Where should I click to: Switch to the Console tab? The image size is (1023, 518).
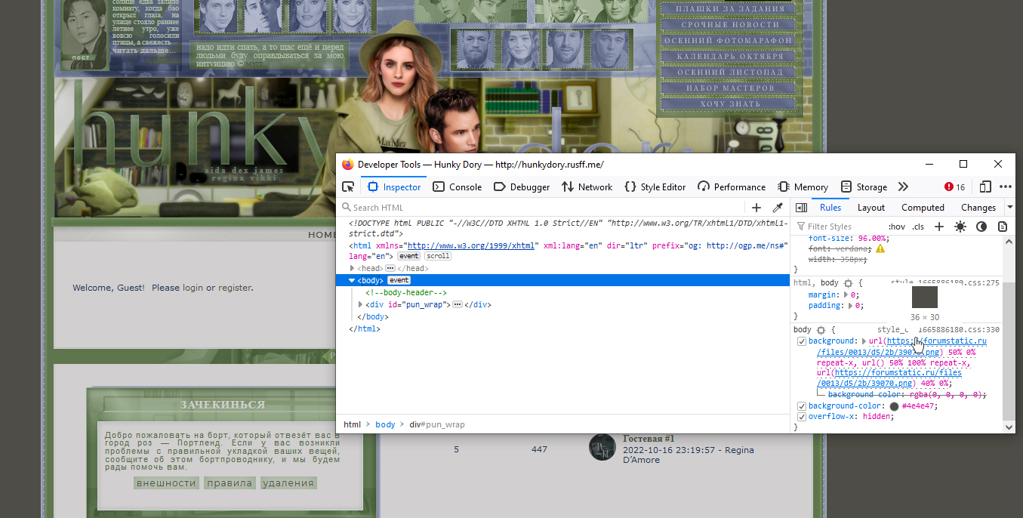[458, 187]
